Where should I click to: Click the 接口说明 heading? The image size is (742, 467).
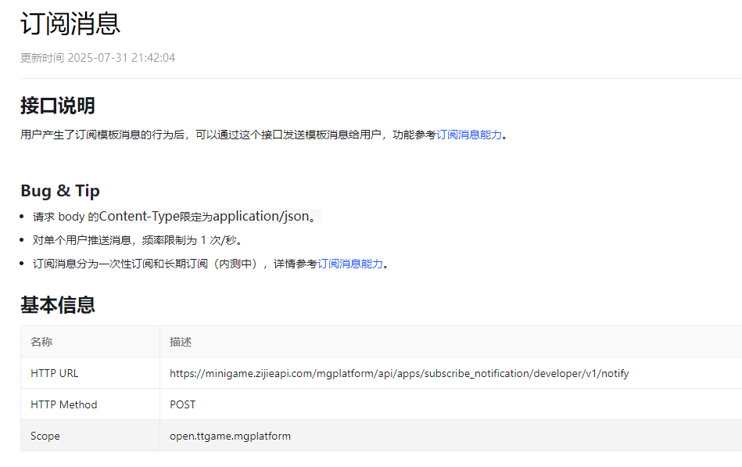(x=58, y=106)
